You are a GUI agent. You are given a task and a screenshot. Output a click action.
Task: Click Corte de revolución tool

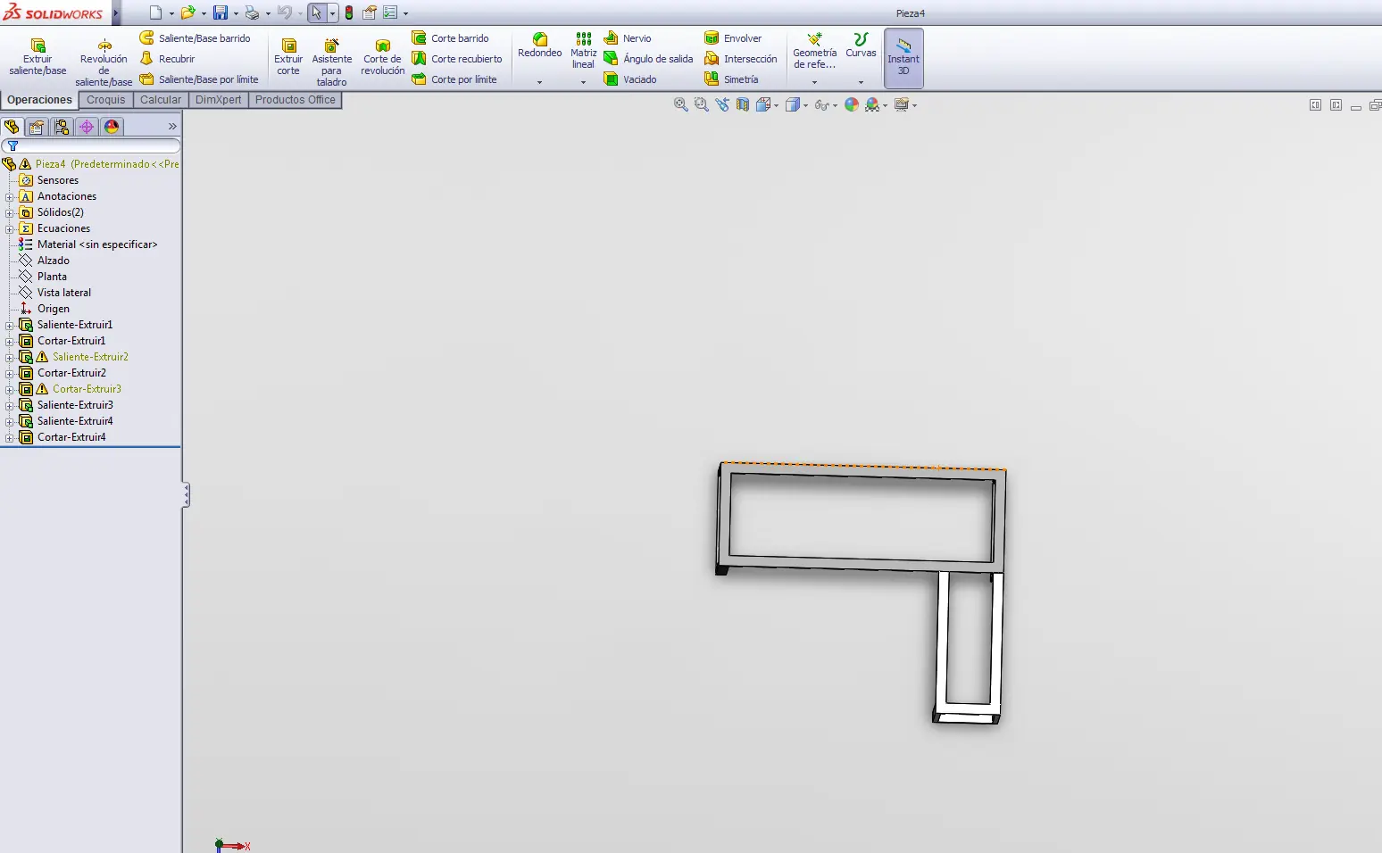pyautogui.click(x=383, y=57)
